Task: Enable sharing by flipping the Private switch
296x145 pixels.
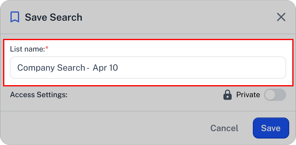Action: click(x=275, y=95)
